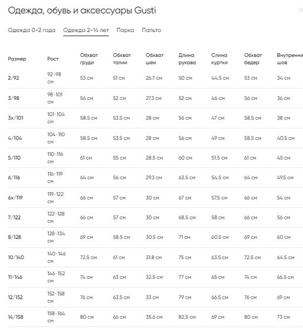Screen dimensions: 303x330
Task: Select the 3x/101 size row
Action: (156, 118)
